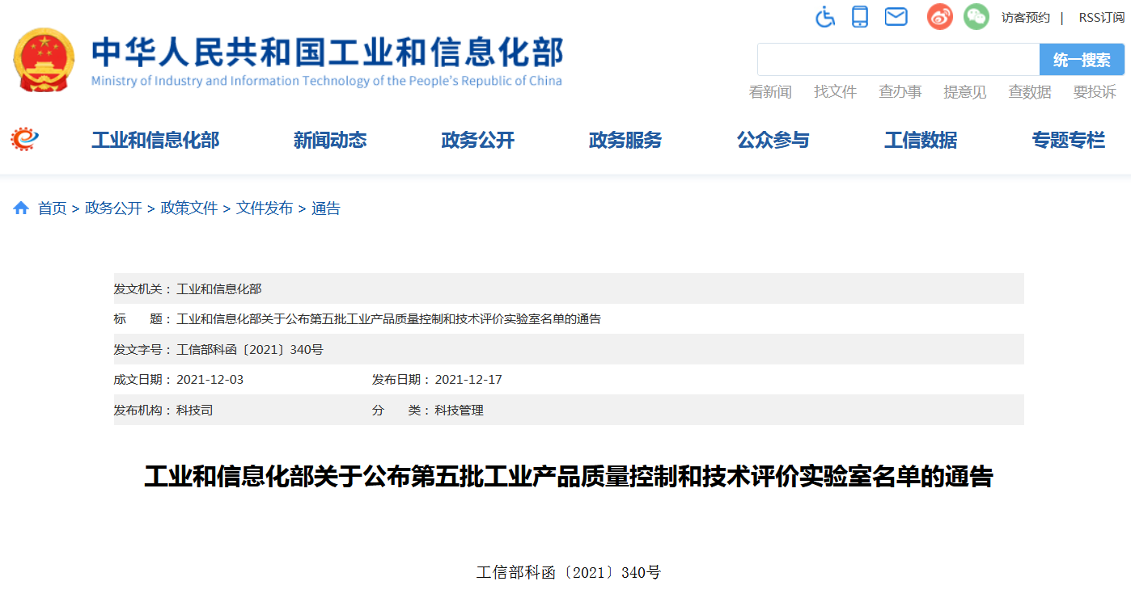Click the home icon in breadcrumb
The height and width of the screenshot is (598, 1131).
(21, 208)
